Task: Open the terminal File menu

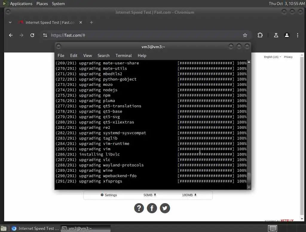Action: [x=61, y=55]
